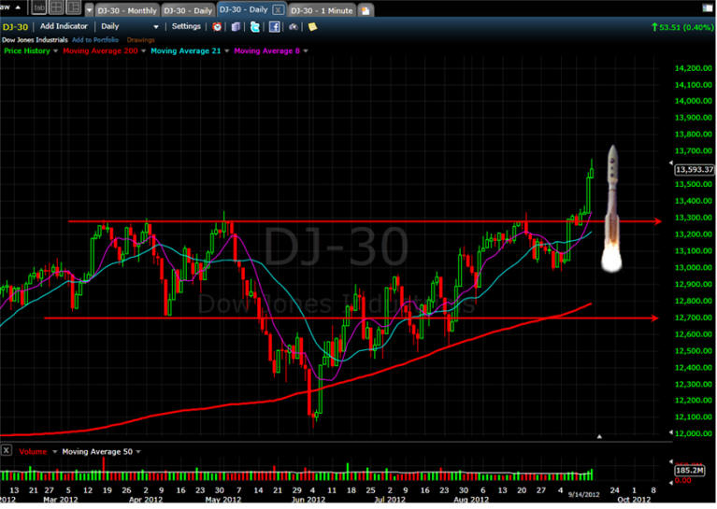Click Add Indicator button

tap(64, 26)
